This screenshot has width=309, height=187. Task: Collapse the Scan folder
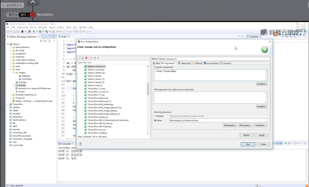coord(11,69)
